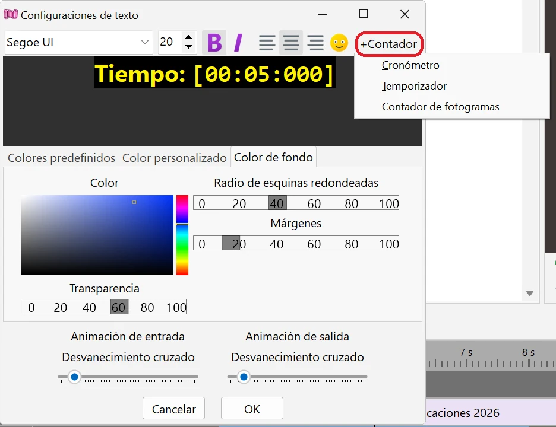Switch to Colores predefinidos tab

[x=61, y=158]
